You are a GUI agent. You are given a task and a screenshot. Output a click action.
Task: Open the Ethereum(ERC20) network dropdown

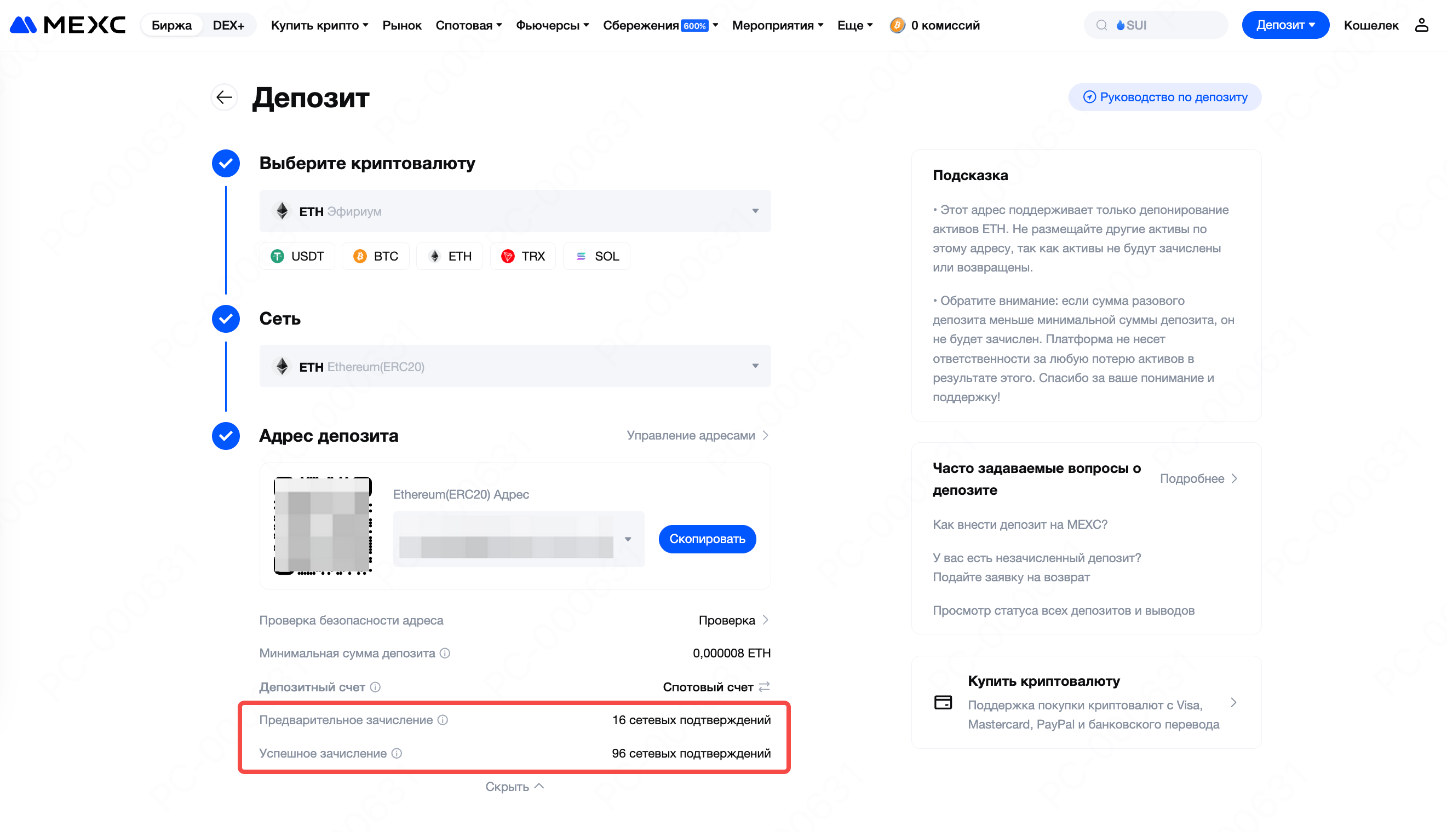[515, 366]
